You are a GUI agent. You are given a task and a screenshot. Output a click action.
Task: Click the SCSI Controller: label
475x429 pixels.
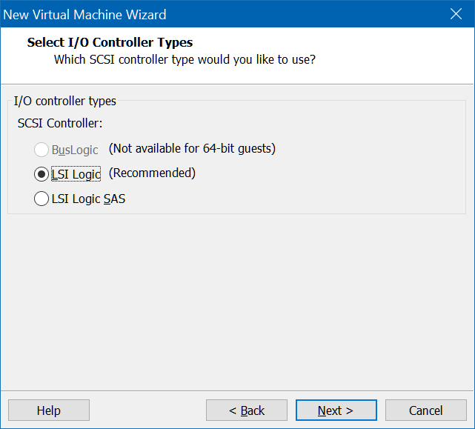click(x=60, y=123)
